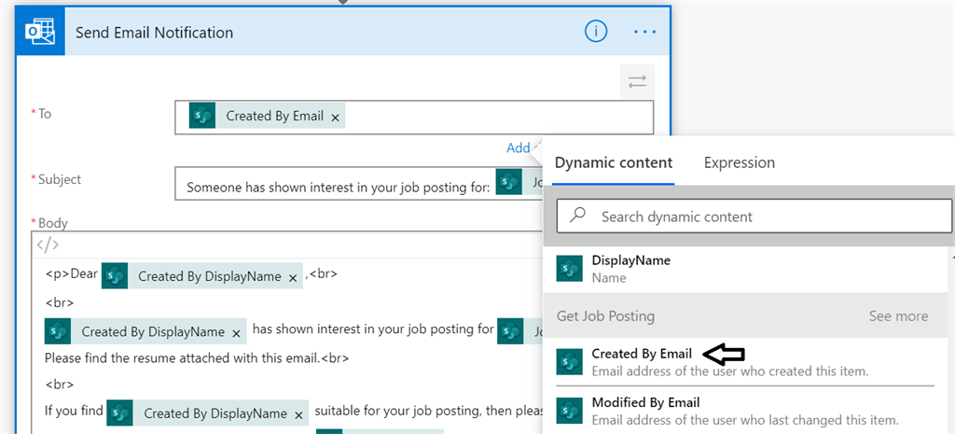Toggle code view icon in Body editor
Screen dimensions: 955x434
pyautogui.click(x=48, y=245)
